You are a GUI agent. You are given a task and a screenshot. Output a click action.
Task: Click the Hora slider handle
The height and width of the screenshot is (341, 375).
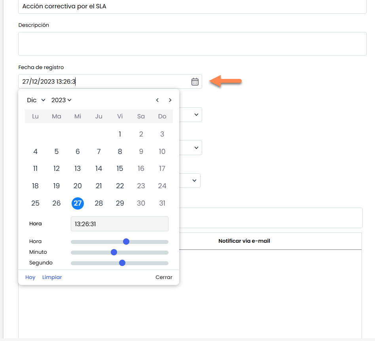coord(126,242)
